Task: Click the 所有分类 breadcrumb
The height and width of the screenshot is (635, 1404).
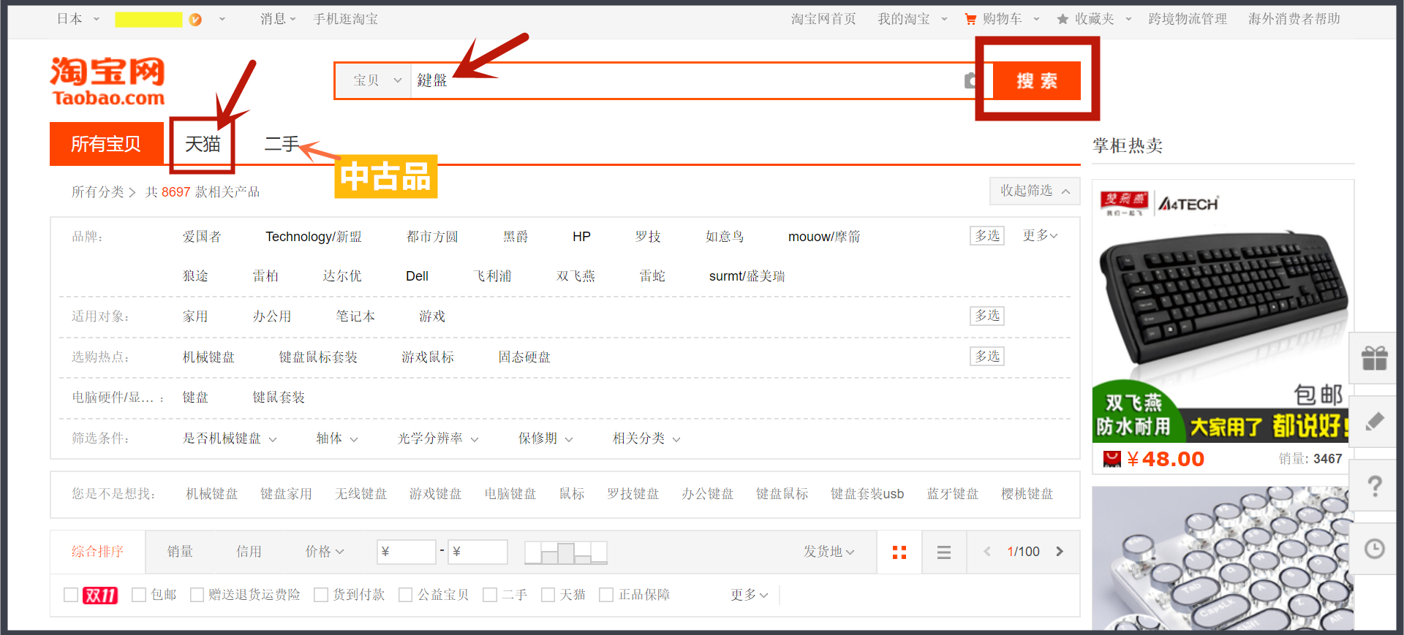Action: pos(97,191)
